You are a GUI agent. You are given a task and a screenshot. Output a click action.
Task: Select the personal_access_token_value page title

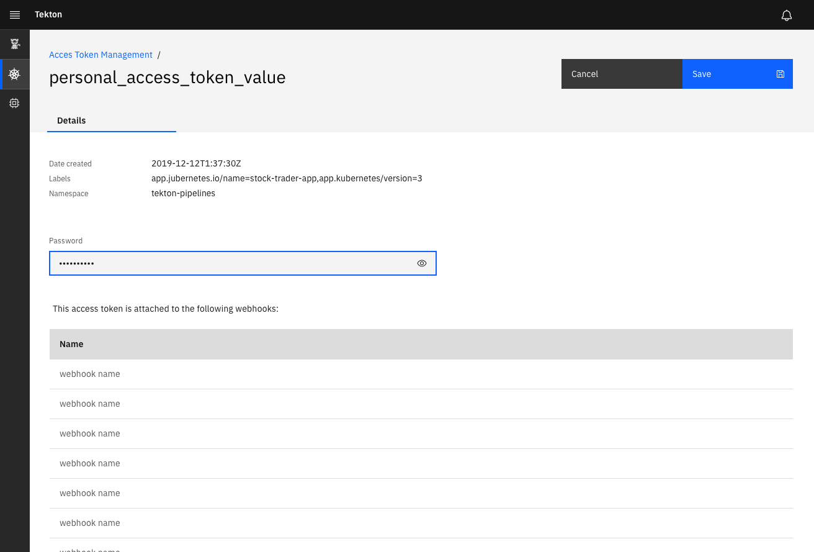[x=167, y=78]
